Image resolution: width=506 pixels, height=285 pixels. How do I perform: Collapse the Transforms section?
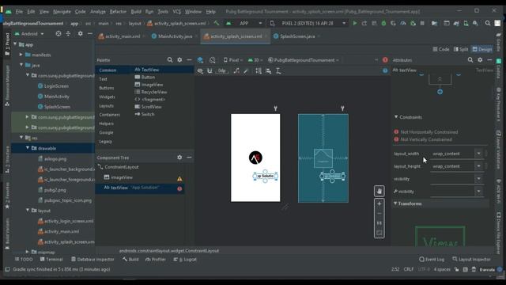point(395,203)
